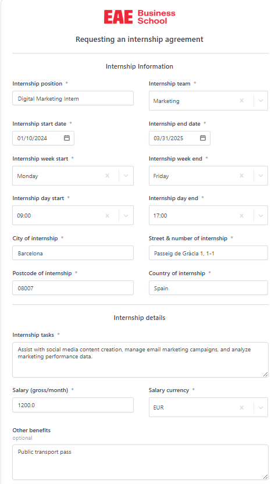Open the end date calendar picker
The width and height of the screenshot is (275, 484).
203,138
